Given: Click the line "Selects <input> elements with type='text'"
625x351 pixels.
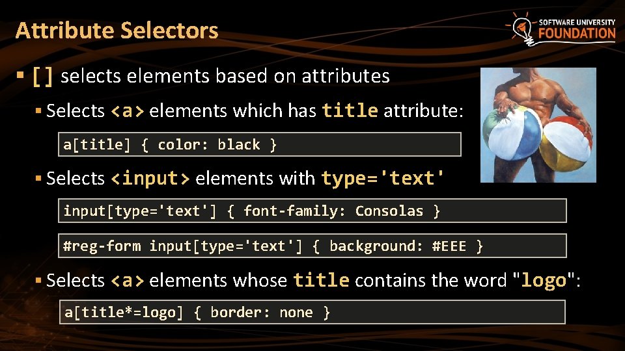Looking at the screenshot, I should click(x=245, y=178).
